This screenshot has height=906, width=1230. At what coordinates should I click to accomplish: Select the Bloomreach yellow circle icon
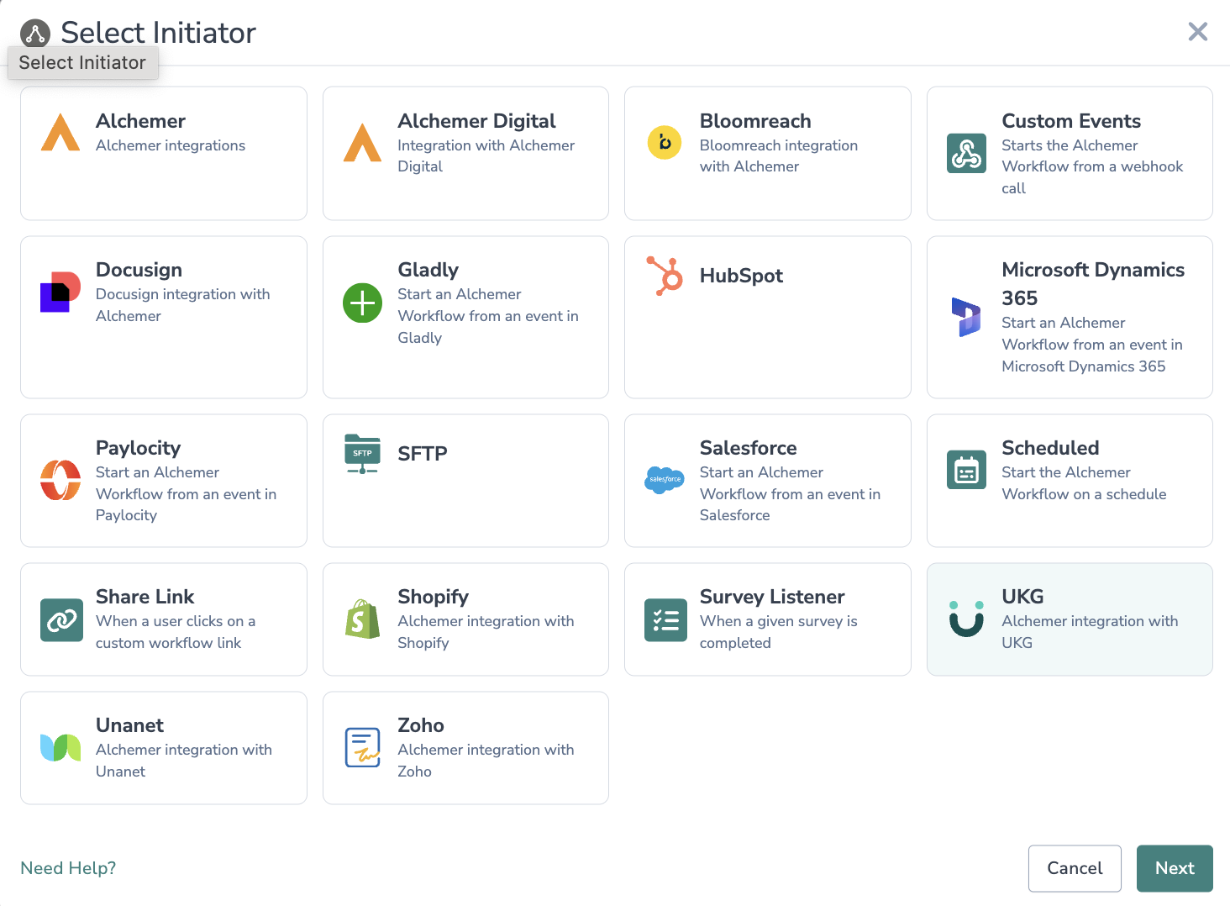[665, 143]
